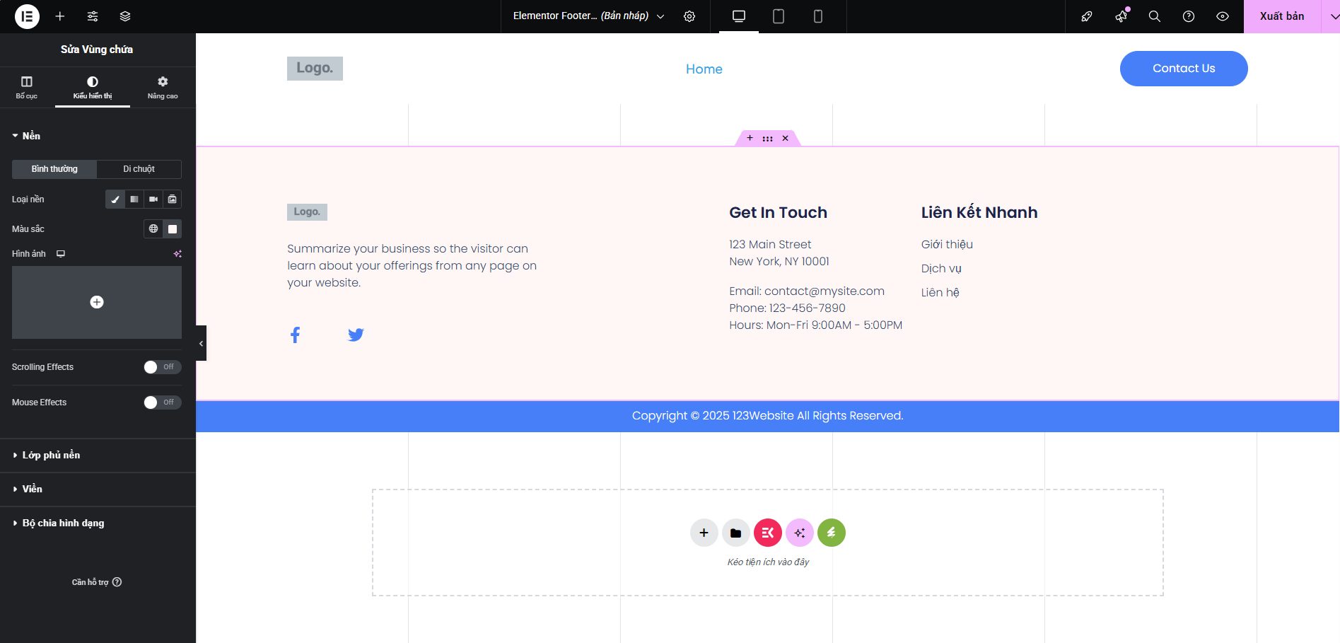Open Envato Elements red template icon
The width and height of the screenshot is (1340, 643).
coord(767,533)
